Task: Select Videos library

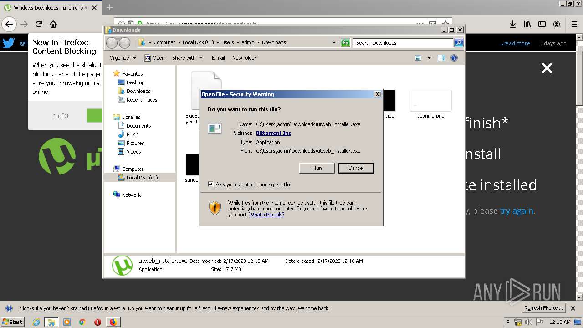Action: (133, 152)
